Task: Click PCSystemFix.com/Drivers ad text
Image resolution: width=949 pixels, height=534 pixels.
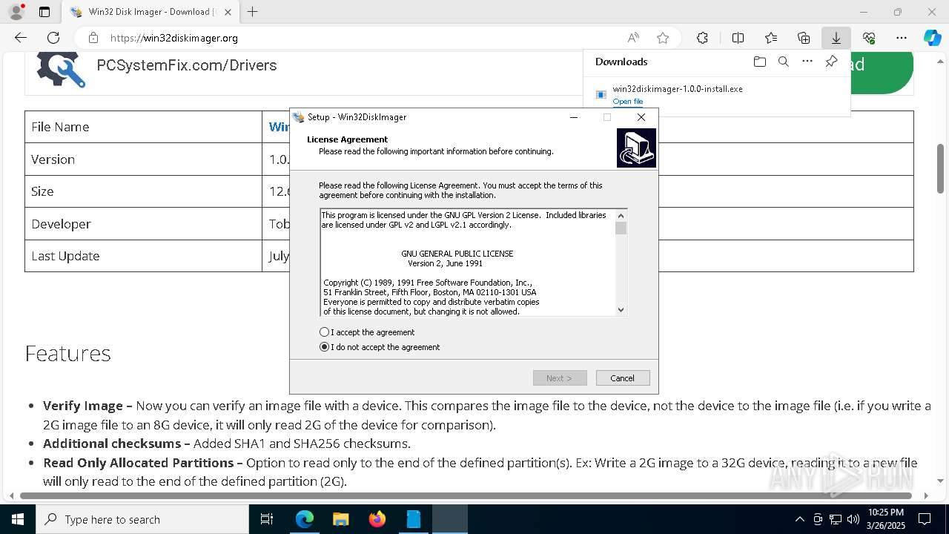Action: 187,65
